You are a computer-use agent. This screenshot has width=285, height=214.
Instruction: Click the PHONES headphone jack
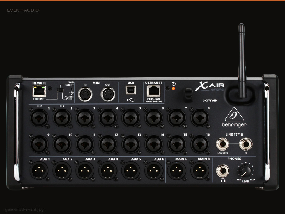pyautogui.click(x=223, y=171)
